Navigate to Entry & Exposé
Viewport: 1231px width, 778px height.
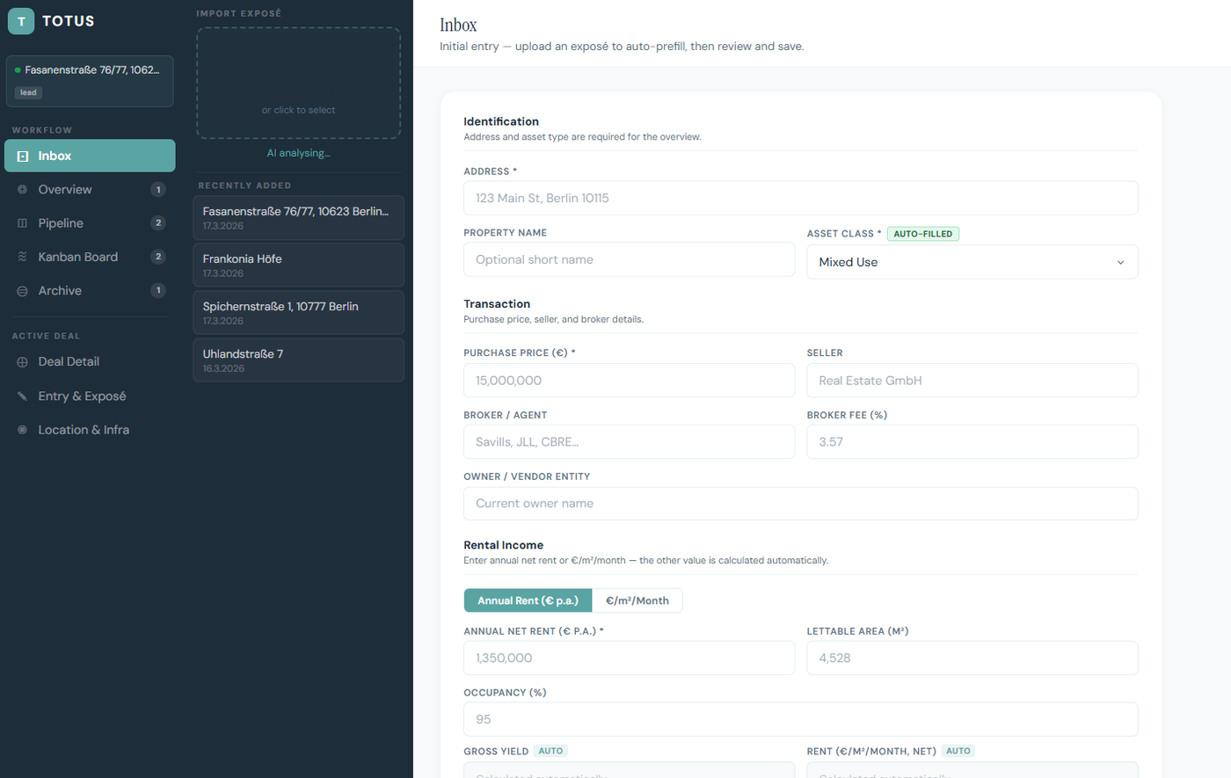[x=90, y=396]
